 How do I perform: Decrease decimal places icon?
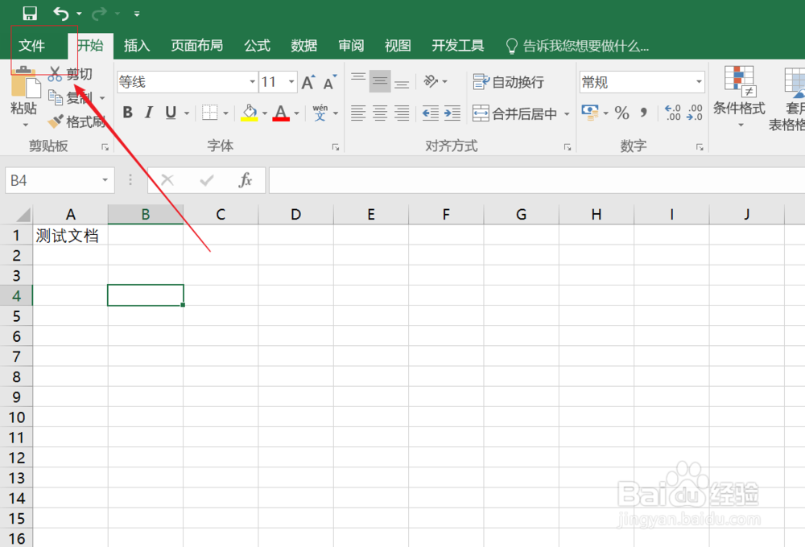click(694, 113)
